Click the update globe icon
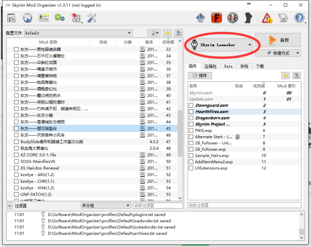 [283, 18]
